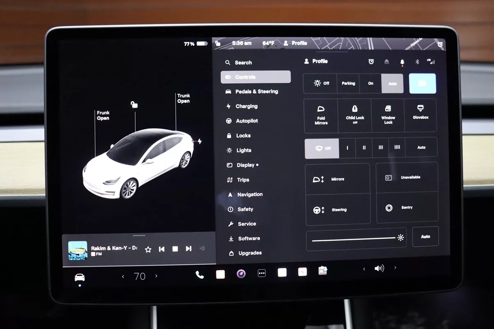Image resolution: width=494 pixels, height=329 pixels.
Task: Tap the phone icon in bottom dock
Action: pyautogui.click(x=200, y=275)
